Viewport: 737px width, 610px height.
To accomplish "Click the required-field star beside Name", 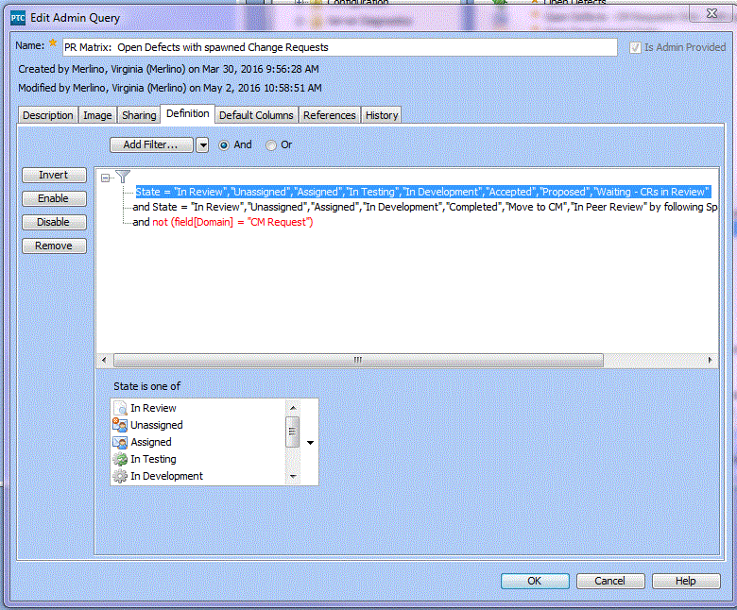I will point(53,43).
